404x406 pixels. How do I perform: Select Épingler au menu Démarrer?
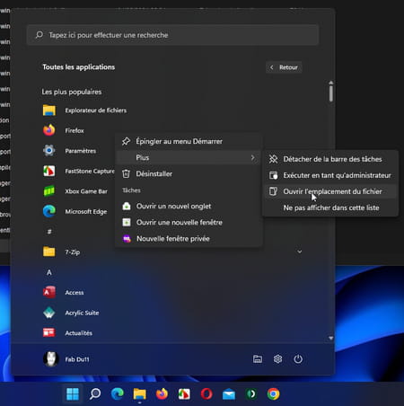coord(189,141)
